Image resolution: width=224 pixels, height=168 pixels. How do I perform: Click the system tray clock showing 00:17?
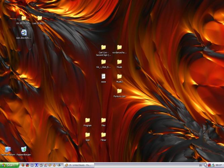tap(219, 165)
